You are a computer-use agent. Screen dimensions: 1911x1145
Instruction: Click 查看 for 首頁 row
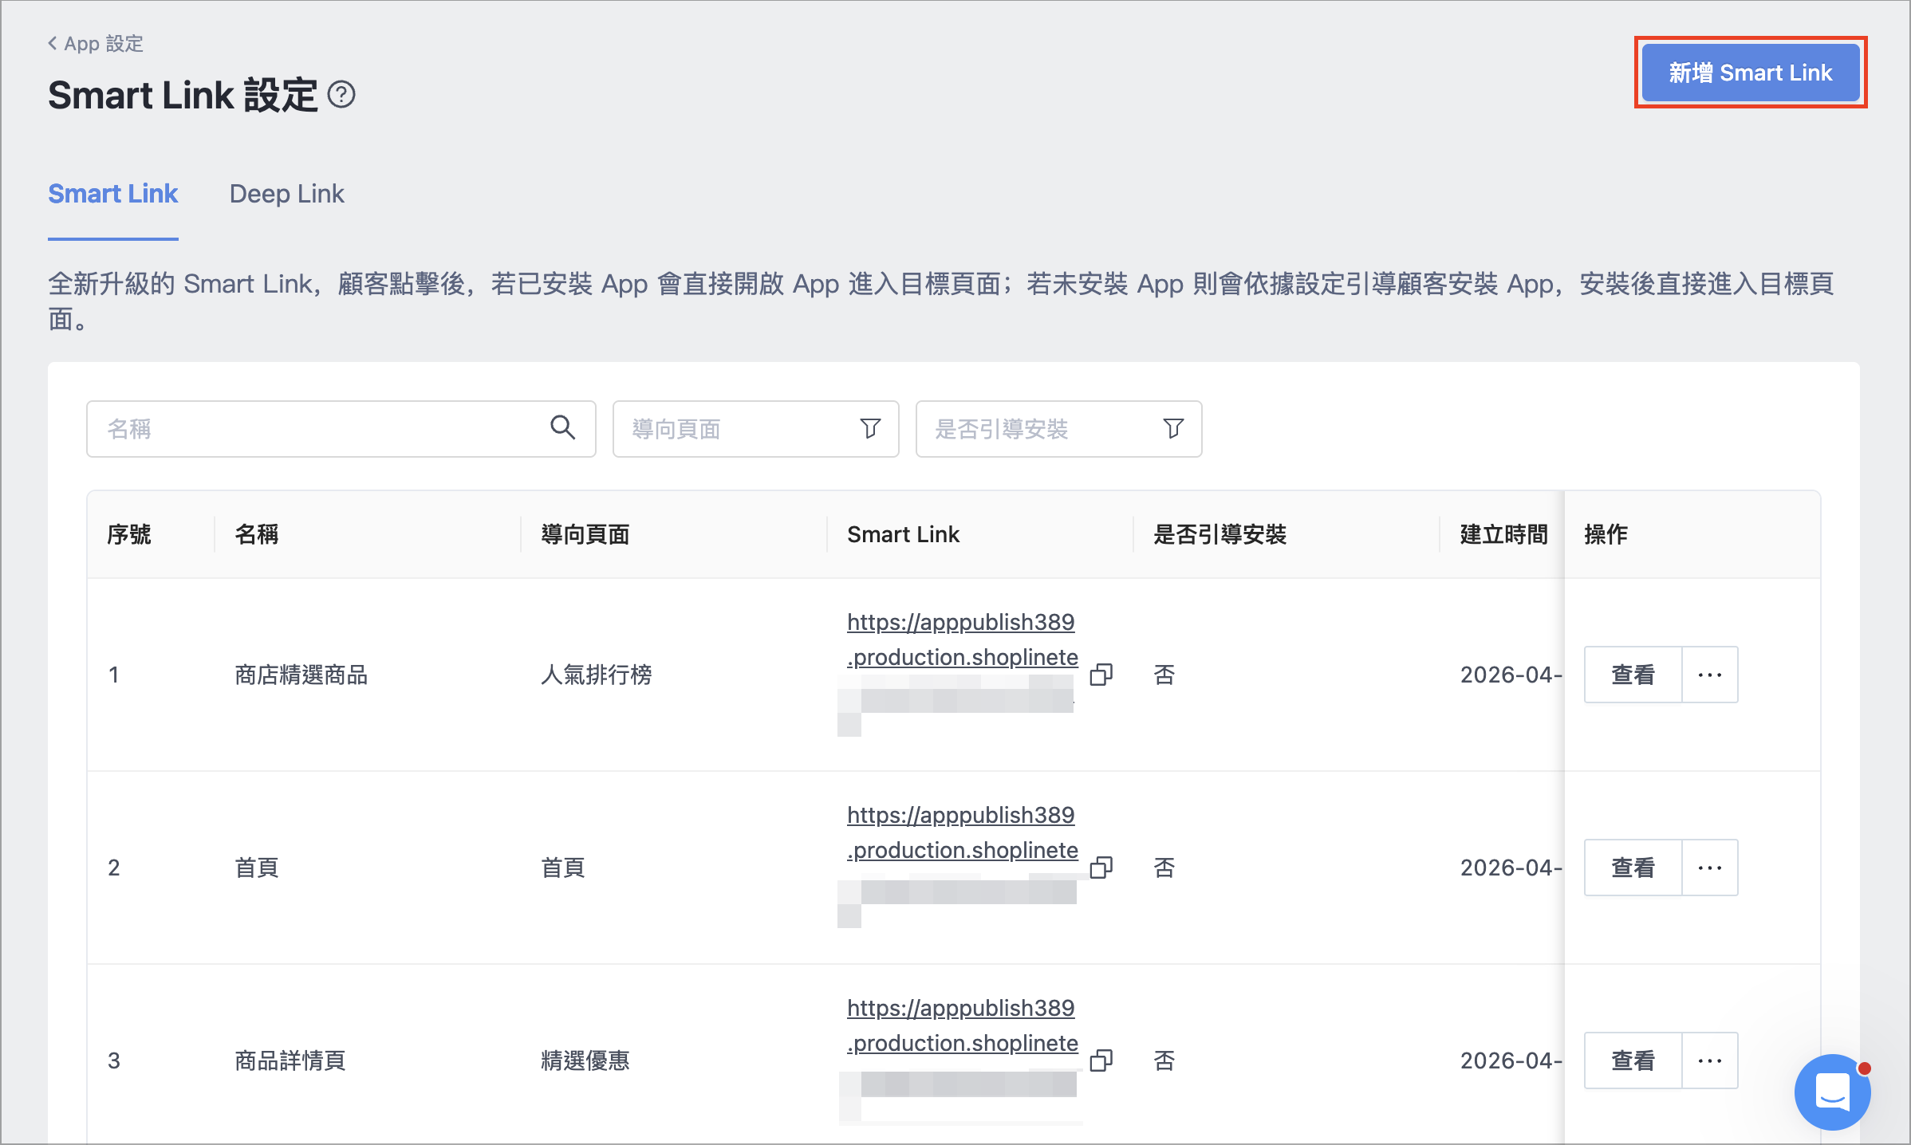click(1633, 868)
